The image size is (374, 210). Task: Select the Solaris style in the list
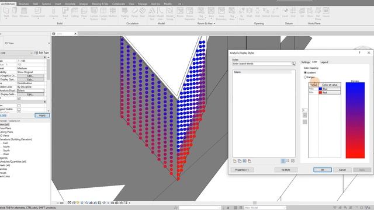coord(262,72)
